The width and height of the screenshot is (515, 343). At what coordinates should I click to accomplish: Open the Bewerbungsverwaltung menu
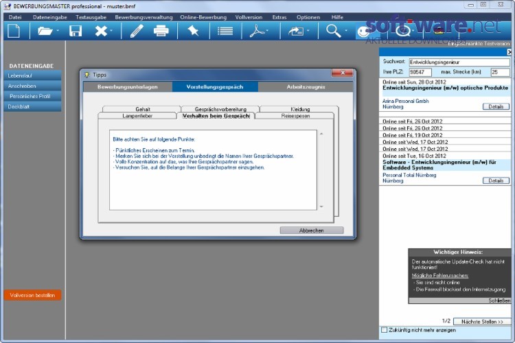[x=144, y=17]
